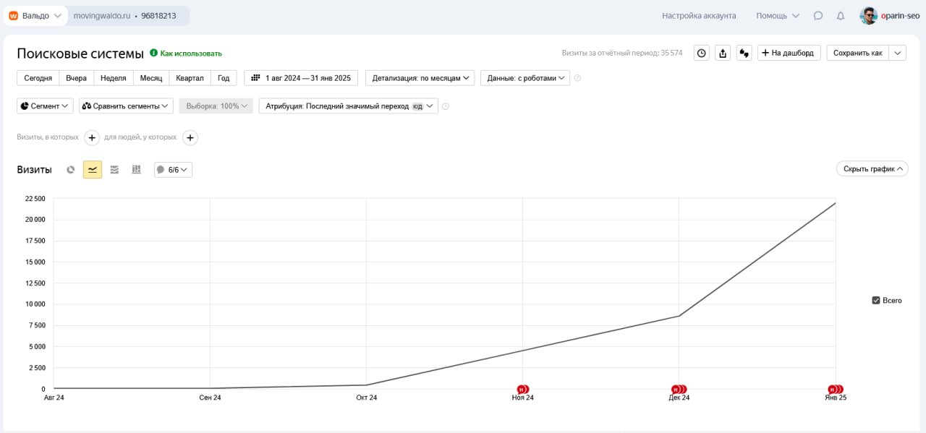Select the Квартал period tab
This screenshot has height=433, width=926.
point(190,77)
